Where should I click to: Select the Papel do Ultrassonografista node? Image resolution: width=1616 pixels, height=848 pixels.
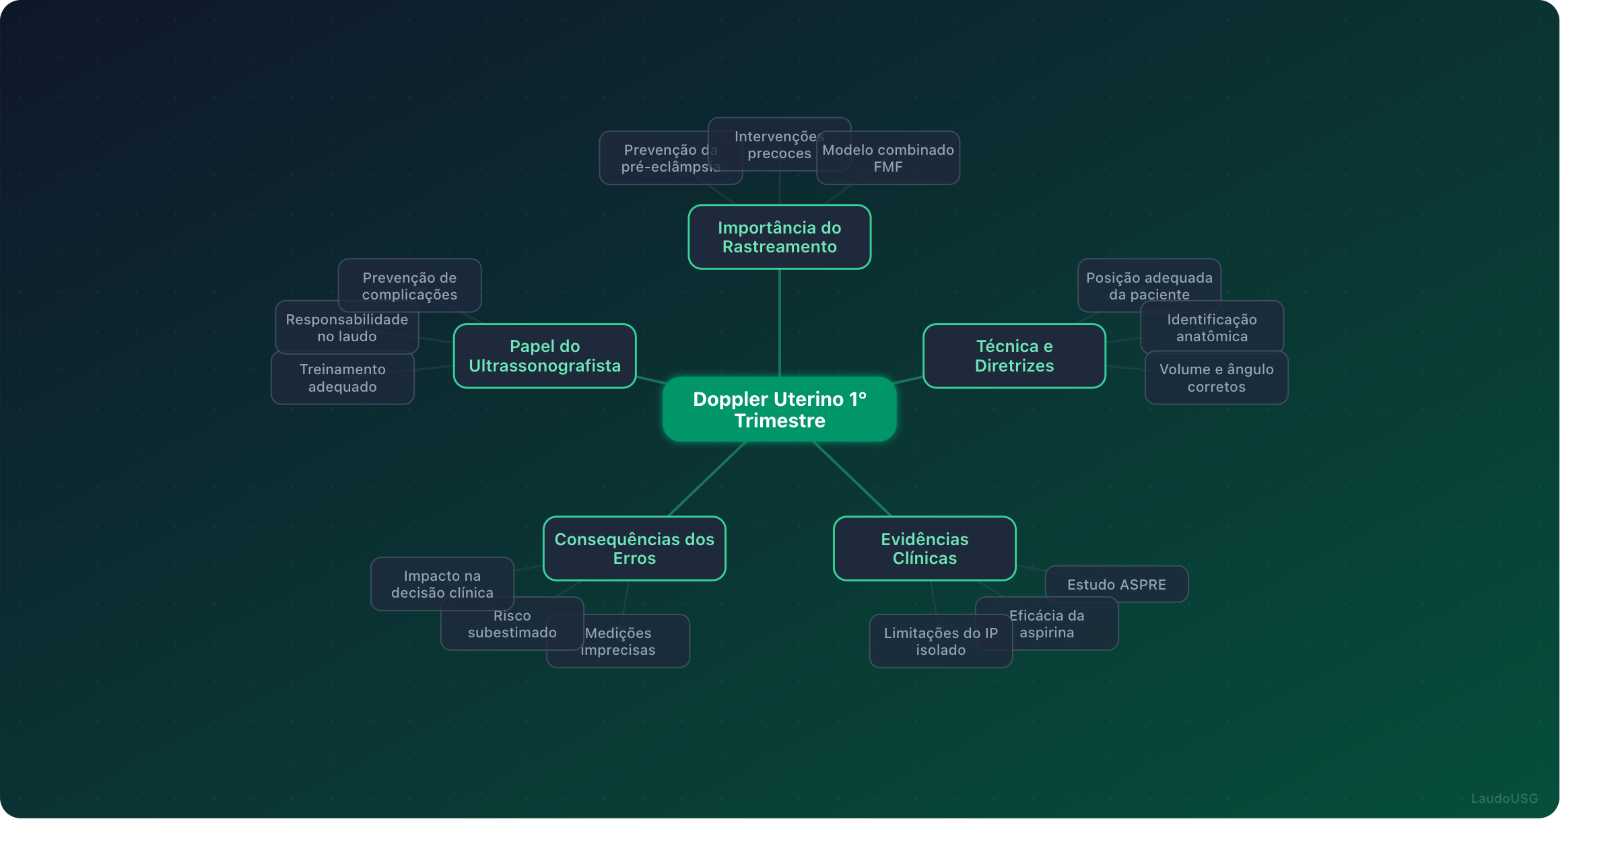pyautogui.click(x=544, y=356)
